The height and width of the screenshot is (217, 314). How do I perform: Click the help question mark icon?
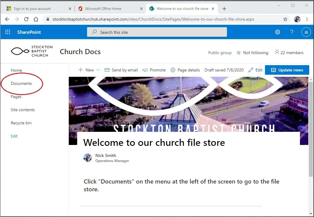[292, 32]
